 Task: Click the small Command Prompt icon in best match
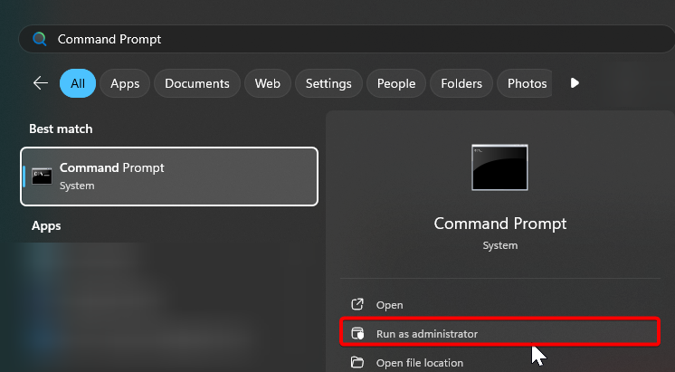tap(43, 176)
